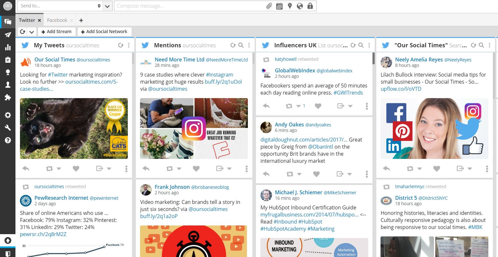The image size is (498, 257).
Task: Open the buff.ly/2q1uOol link
Action: (223, 82)
